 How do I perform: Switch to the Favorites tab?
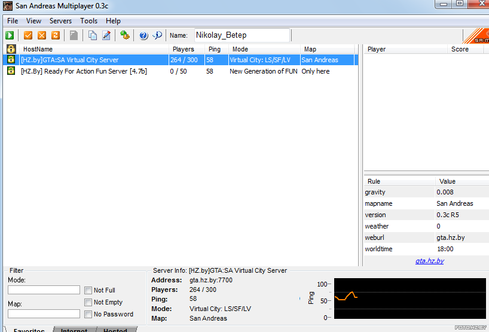tap(29, 330)
